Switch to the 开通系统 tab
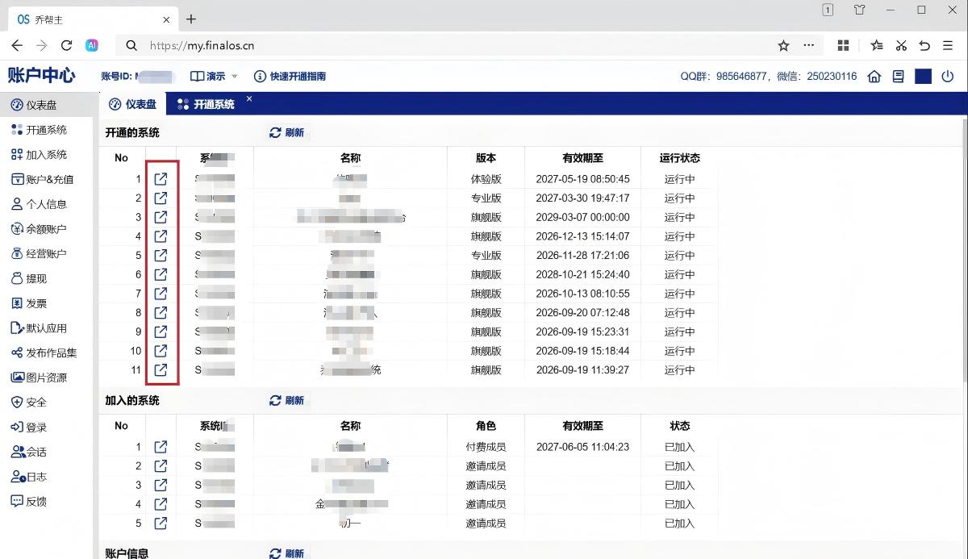Image resolution: width=968 pixels, height=559 pixels. tap(207, 104)
